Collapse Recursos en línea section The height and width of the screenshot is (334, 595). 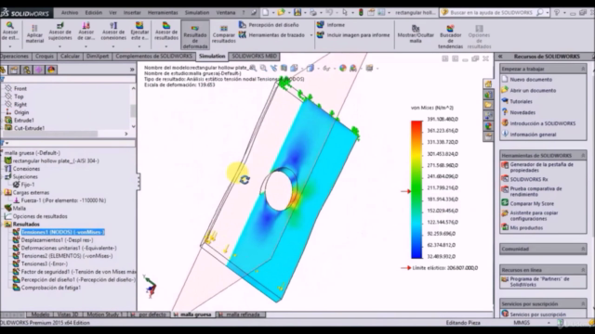point(583,270)
